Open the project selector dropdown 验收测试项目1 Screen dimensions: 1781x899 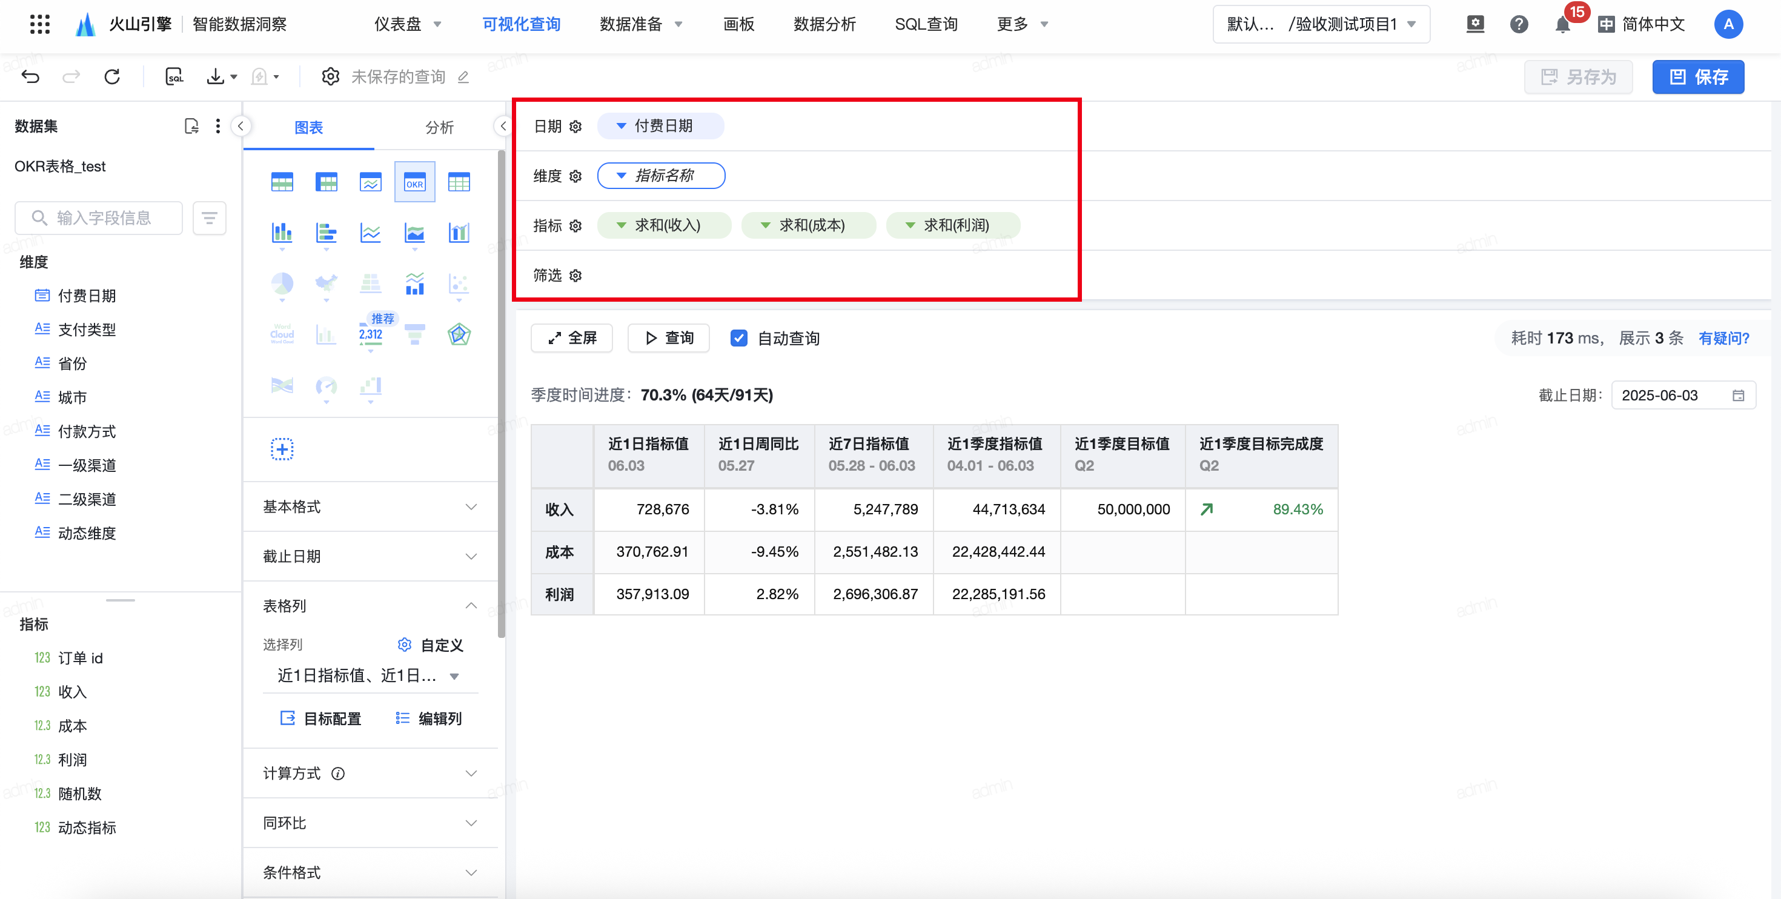(x=1321, y=24)
